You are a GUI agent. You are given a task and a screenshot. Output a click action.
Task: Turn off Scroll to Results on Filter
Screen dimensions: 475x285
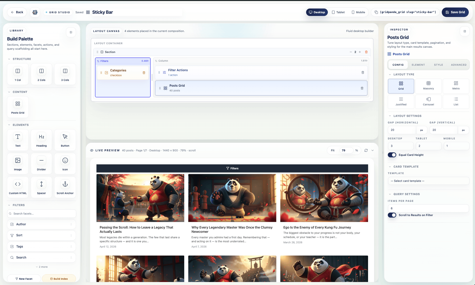[392, 215]
